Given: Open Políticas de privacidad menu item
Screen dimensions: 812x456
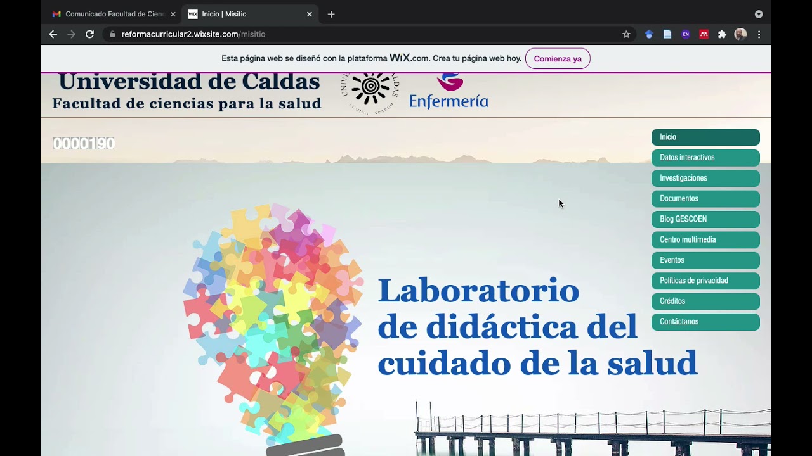Looking at the screenshot, I should [705, 281].
